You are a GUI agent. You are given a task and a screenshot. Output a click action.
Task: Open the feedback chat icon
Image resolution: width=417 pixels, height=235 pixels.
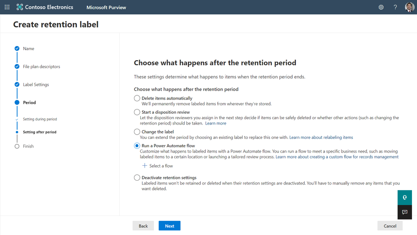point(404,212)
